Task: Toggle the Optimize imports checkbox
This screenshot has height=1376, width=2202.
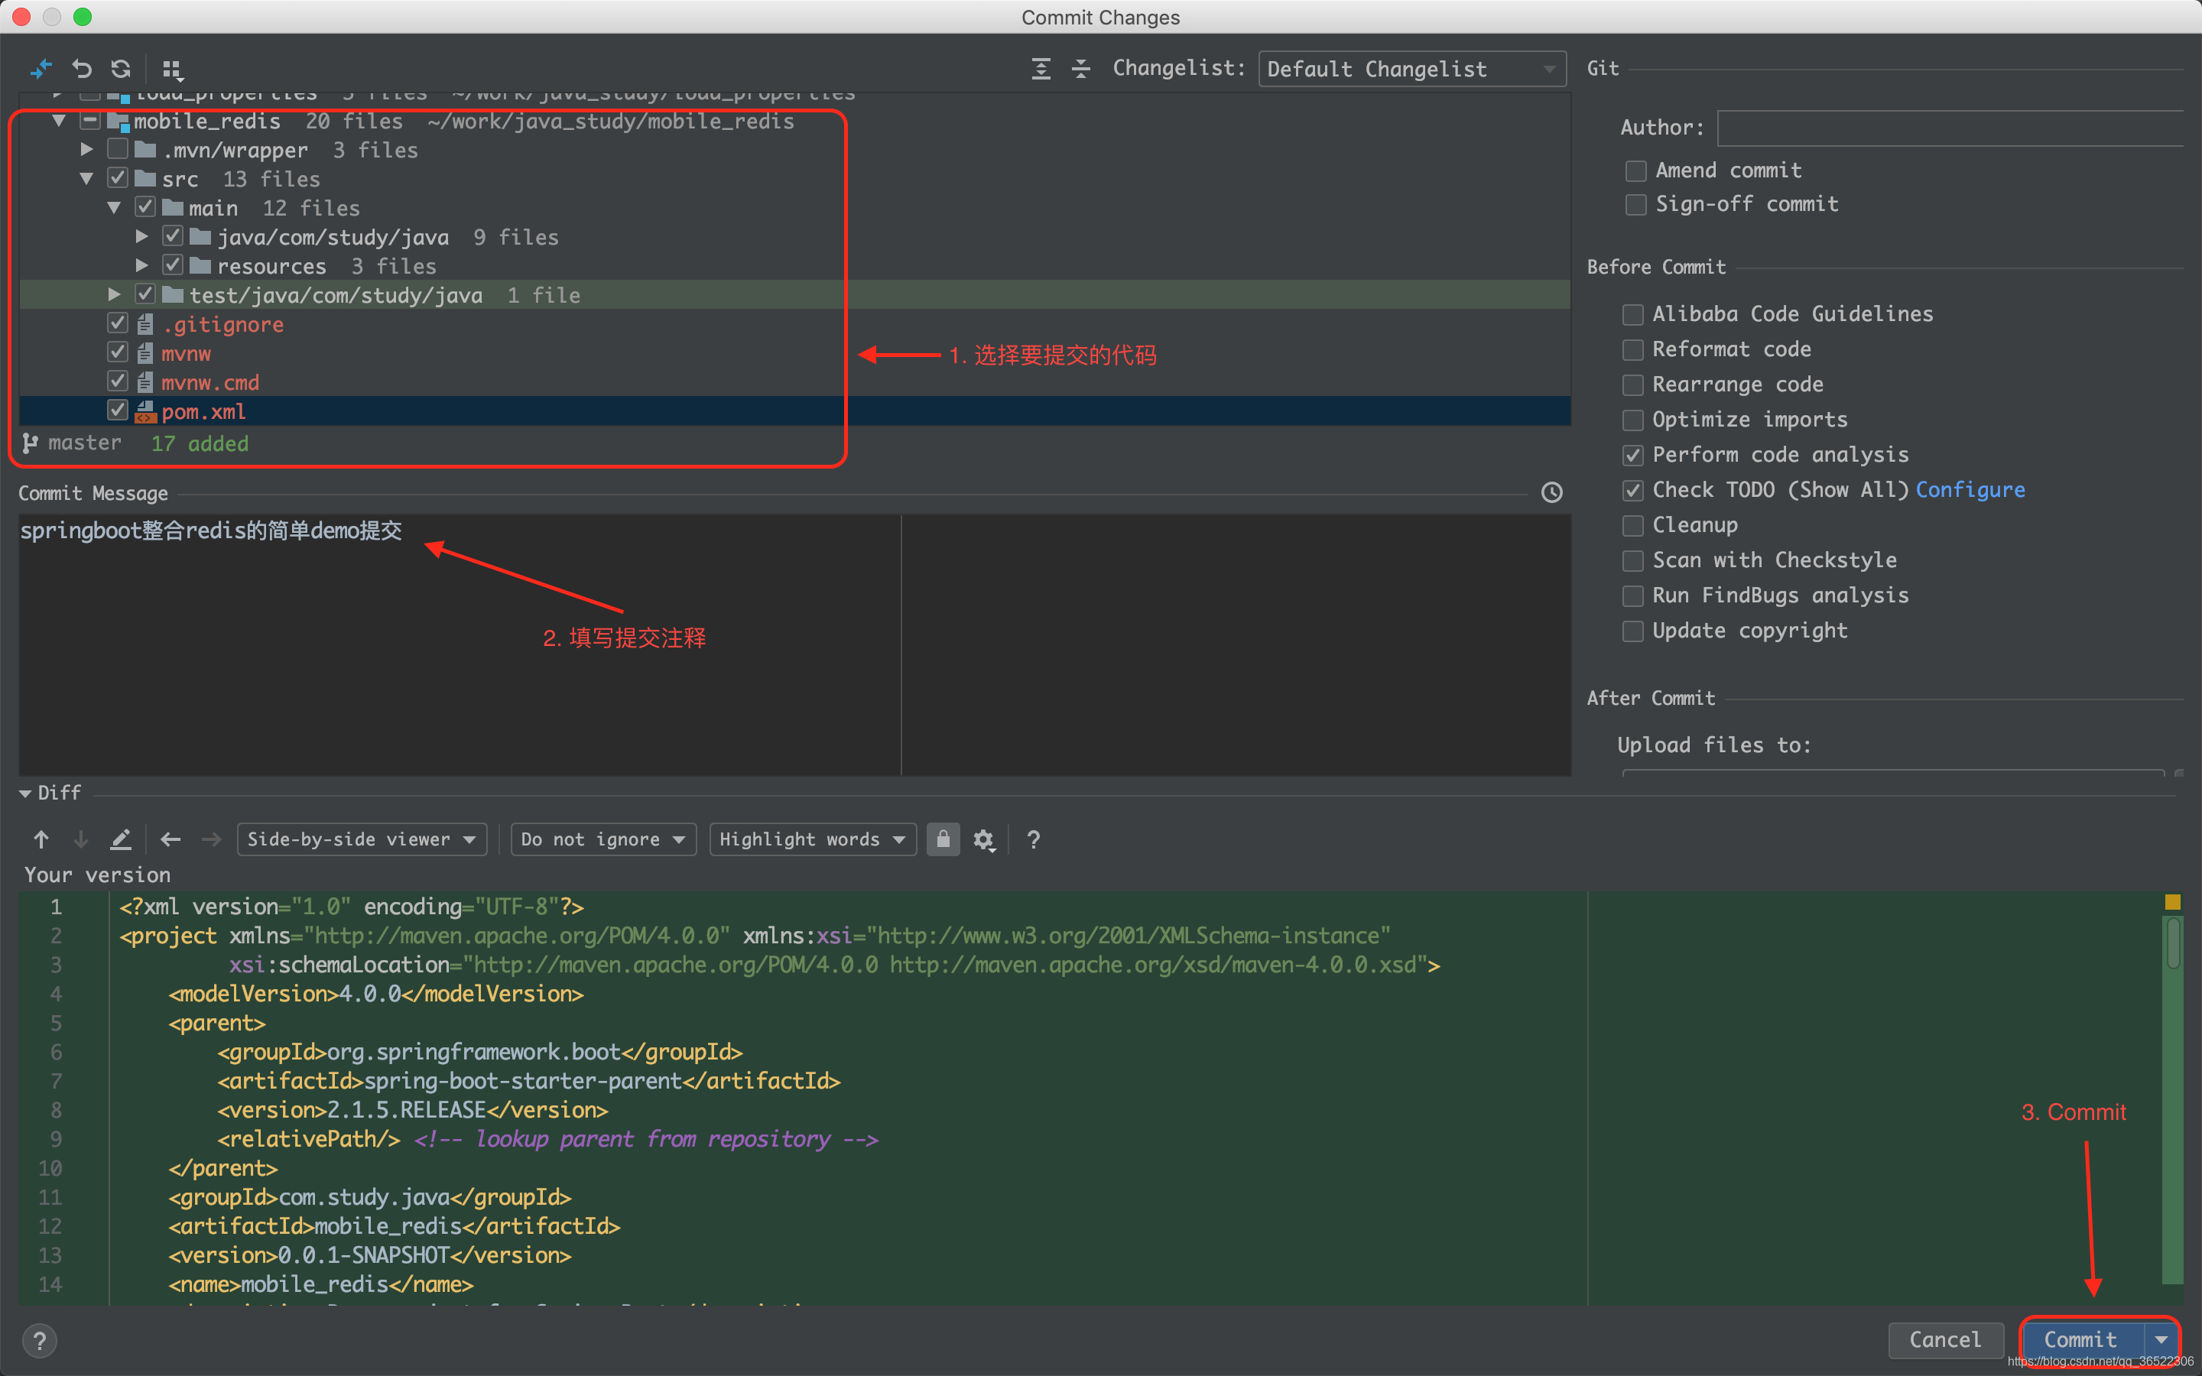Action: 1633,418
